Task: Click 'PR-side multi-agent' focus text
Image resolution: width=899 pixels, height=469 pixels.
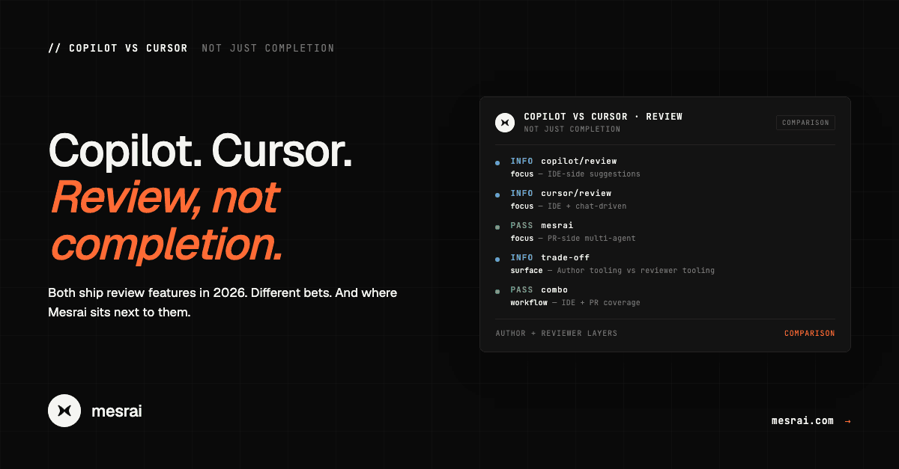Action: (591, 239)
